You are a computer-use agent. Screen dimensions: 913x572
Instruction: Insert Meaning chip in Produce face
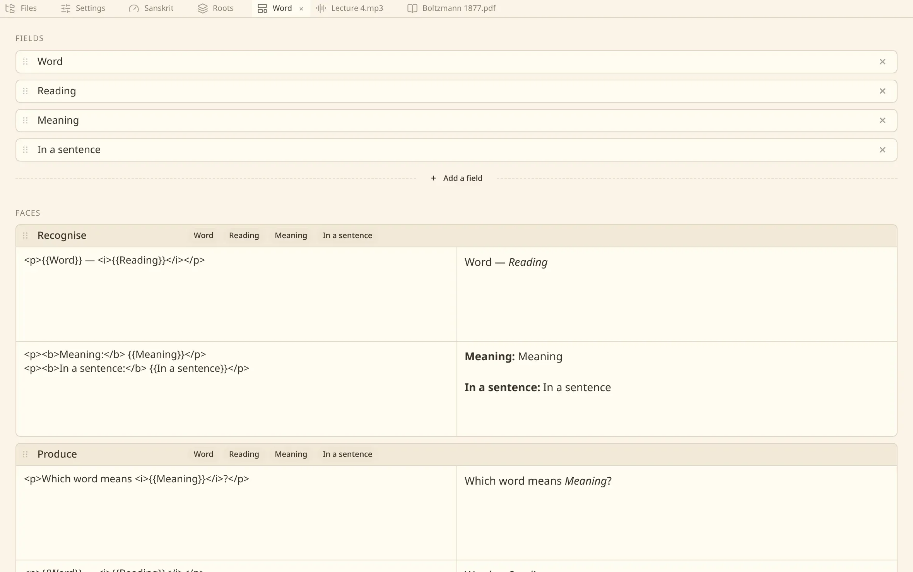tap(291, 455)
